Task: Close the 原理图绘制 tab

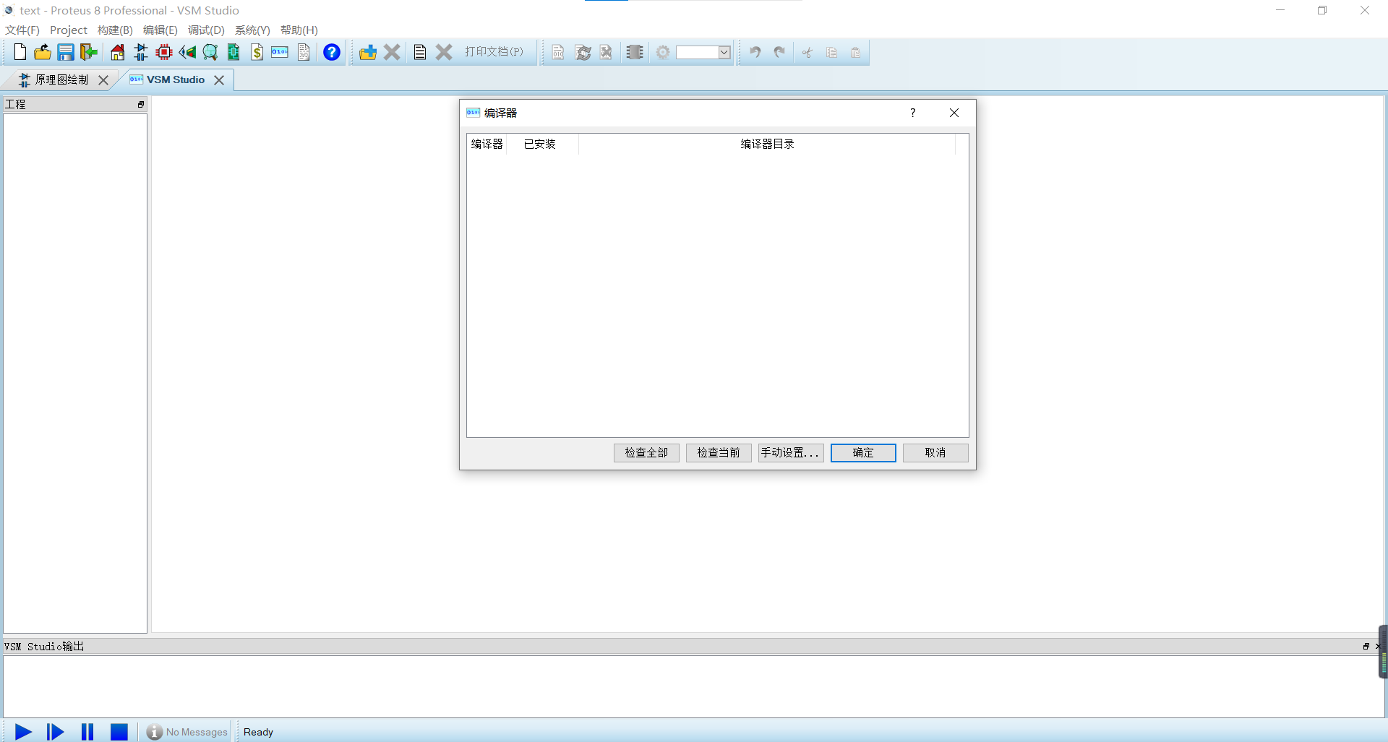Action: click(x=103, y=80)
